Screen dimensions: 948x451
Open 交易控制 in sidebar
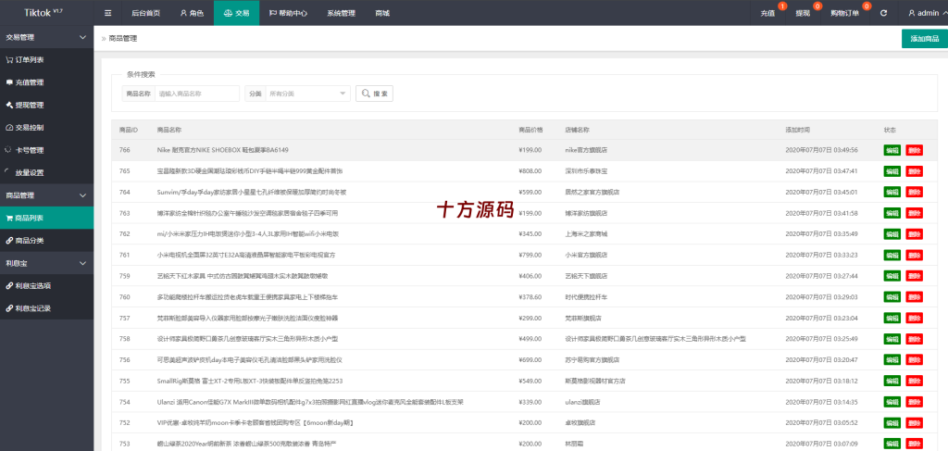click(46, 128)
